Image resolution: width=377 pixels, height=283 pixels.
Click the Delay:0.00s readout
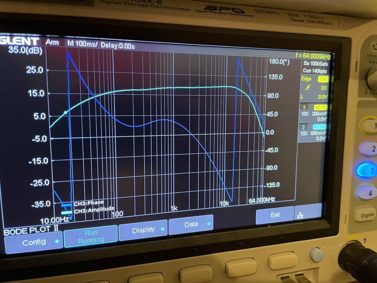coord(118,45)
